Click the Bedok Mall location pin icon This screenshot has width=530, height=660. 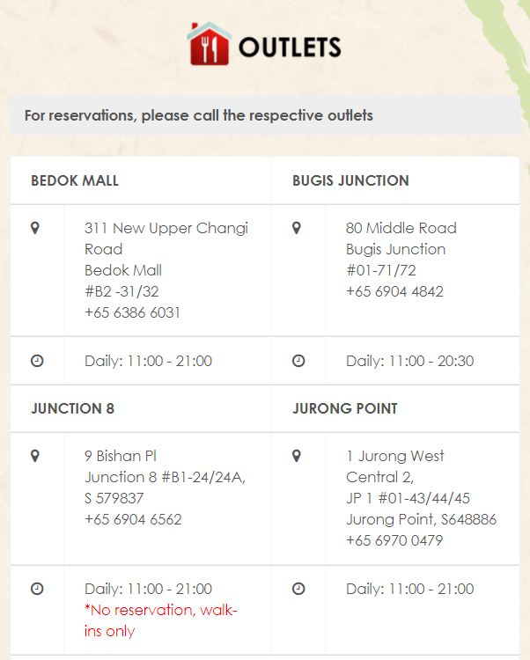pyautogui.click(x=35, y=228)
